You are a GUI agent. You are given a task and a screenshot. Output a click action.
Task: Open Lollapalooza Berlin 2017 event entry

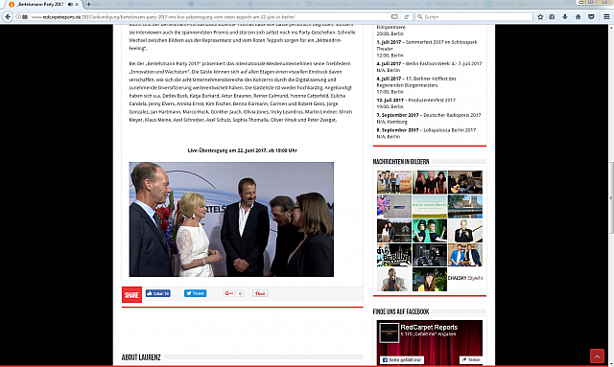426,130
